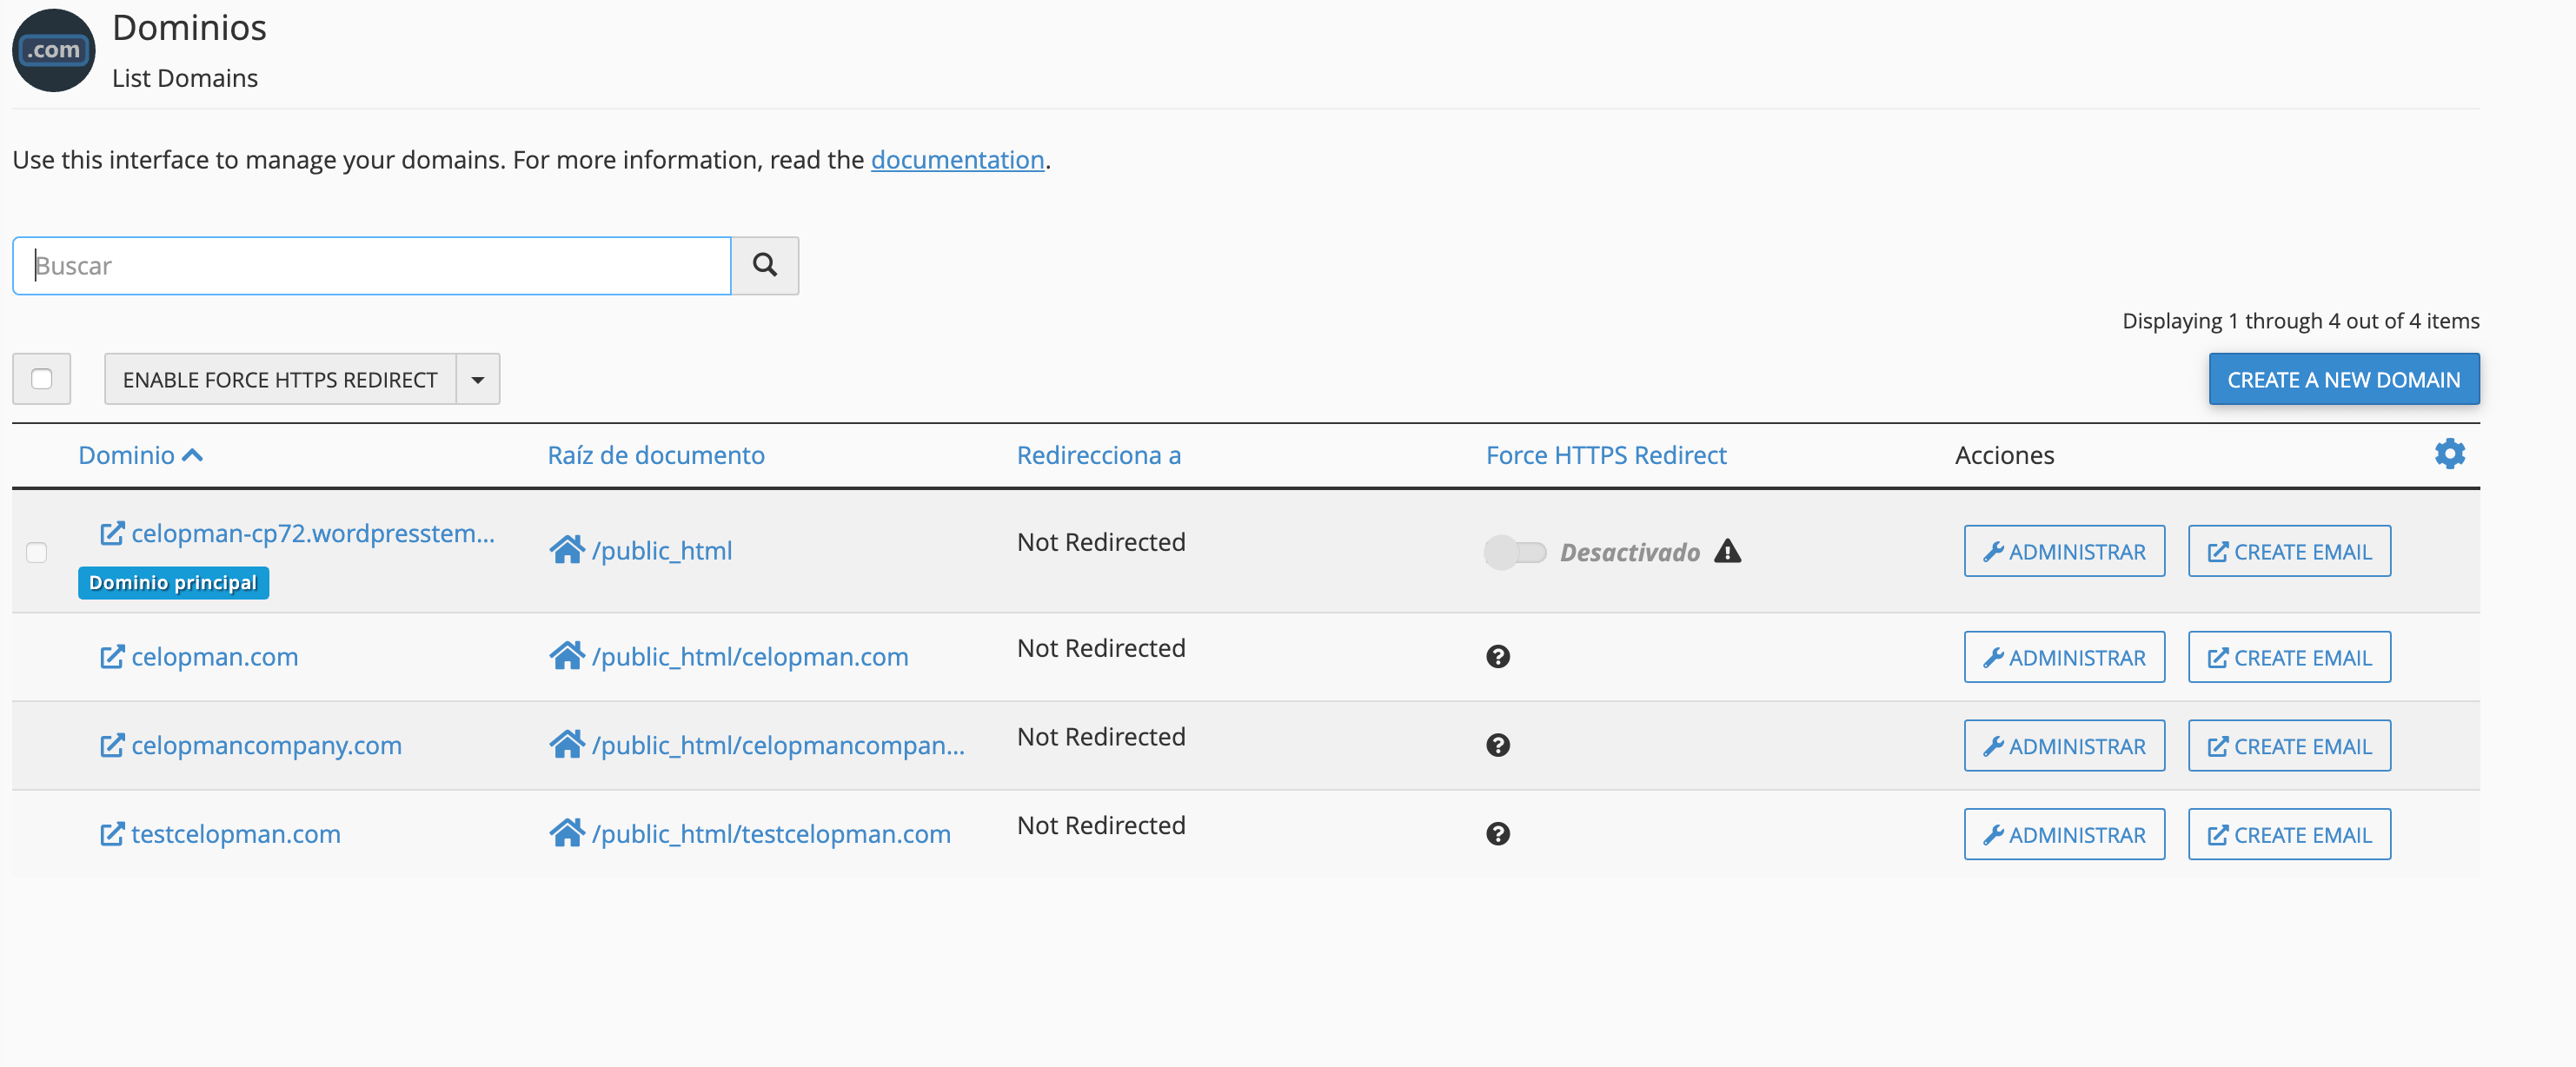Screen dimensions: 2576x1067
Task: Click the Dominios .com logo icon
Action: 54,50
